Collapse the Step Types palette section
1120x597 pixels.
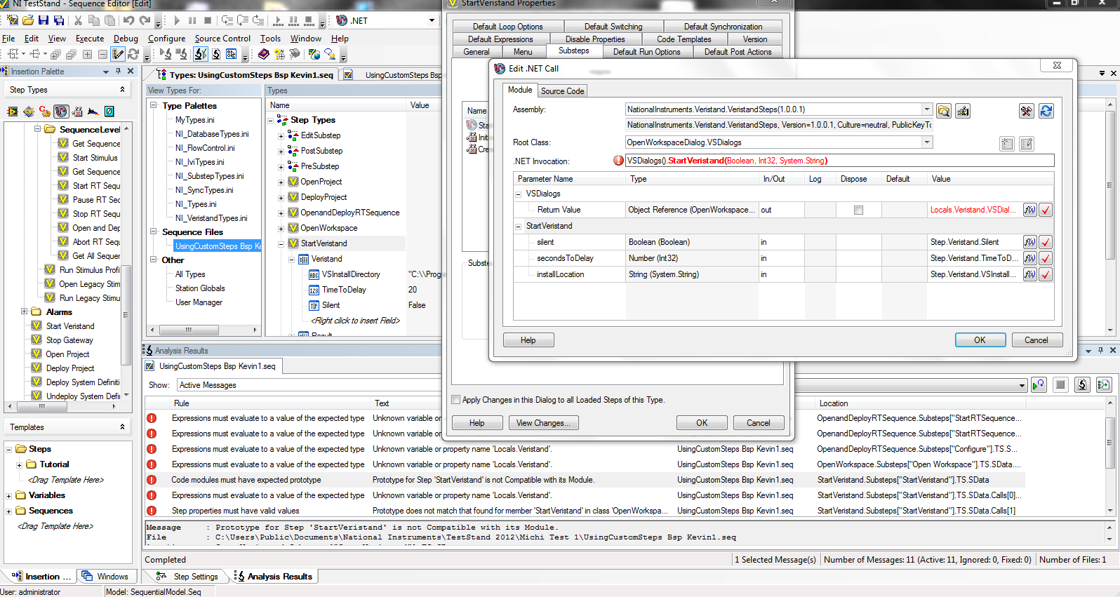click(x=122, y=90)
